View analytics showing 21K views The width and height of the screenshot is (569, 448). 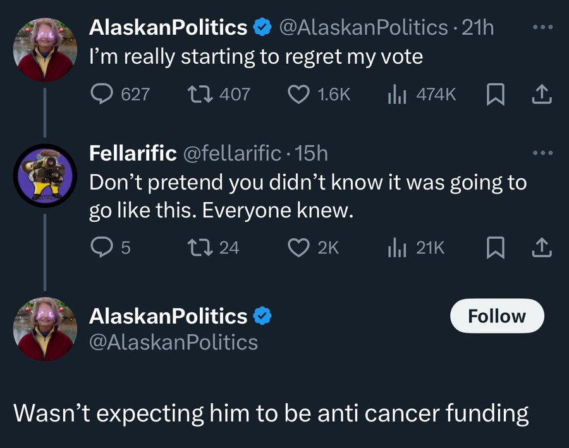pyautogui.click(x=396, y=247)
